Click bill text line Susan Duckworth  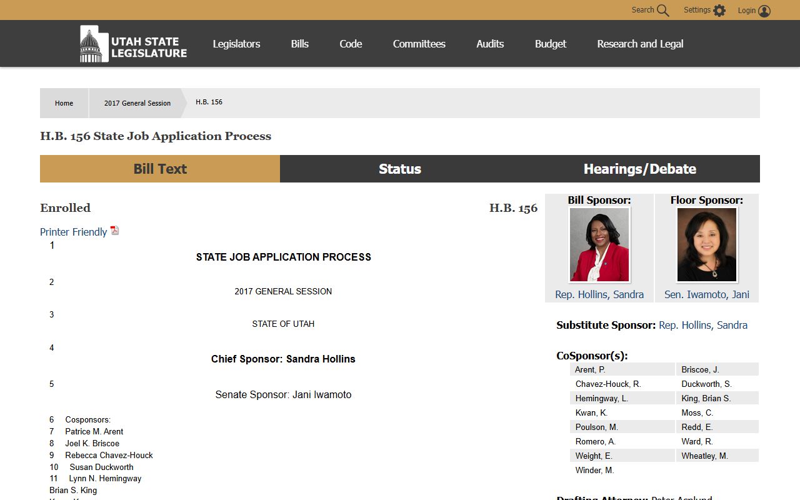point(101,467)
